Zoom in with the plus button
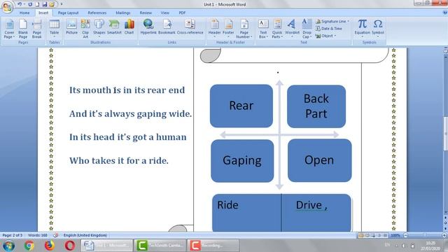 pos(444,235)
